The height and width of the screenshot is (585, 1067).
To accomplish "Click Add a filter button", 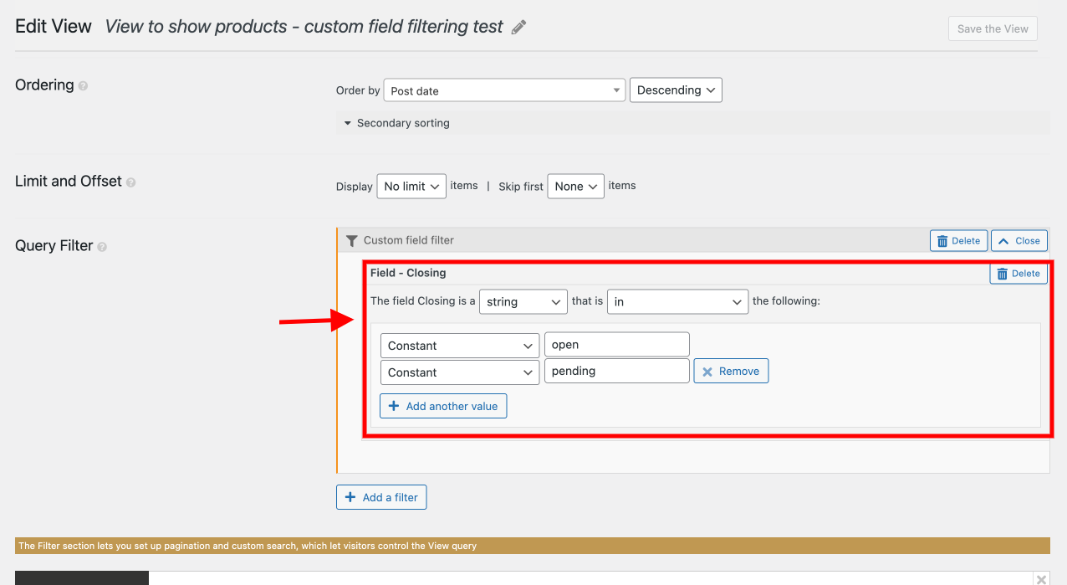I will tap(381, 496).
